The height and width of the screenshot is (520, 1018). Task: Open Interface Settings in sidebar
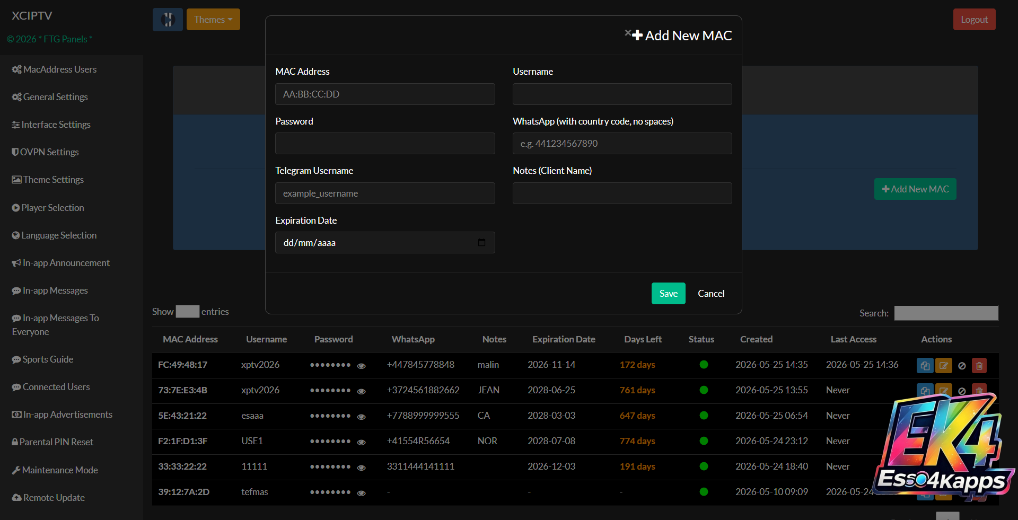(51, 125)
